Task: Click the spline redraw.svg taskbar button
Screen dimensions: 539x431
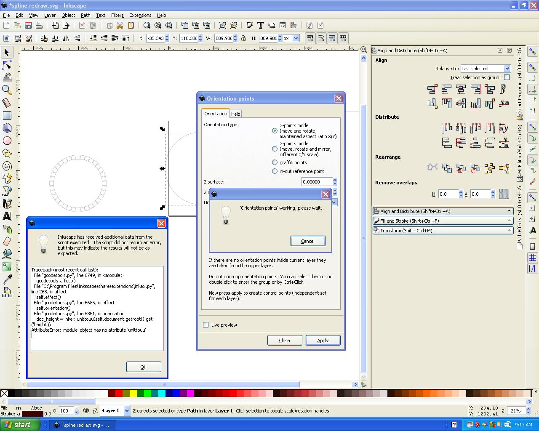Action: pyautogui.click(x=82, y=425)
